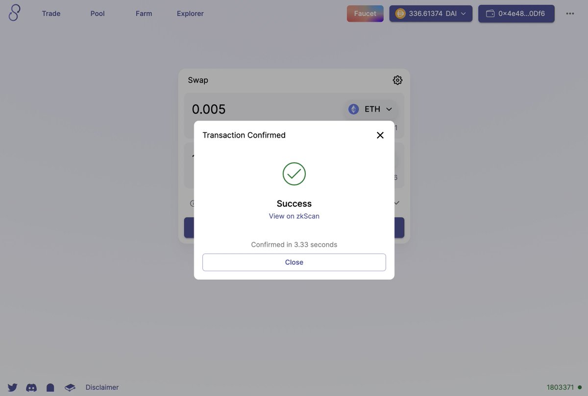Viewport: 588px width, 396px height.
Task: Open the Twitter link icon
Action: [x=12, y=387]
